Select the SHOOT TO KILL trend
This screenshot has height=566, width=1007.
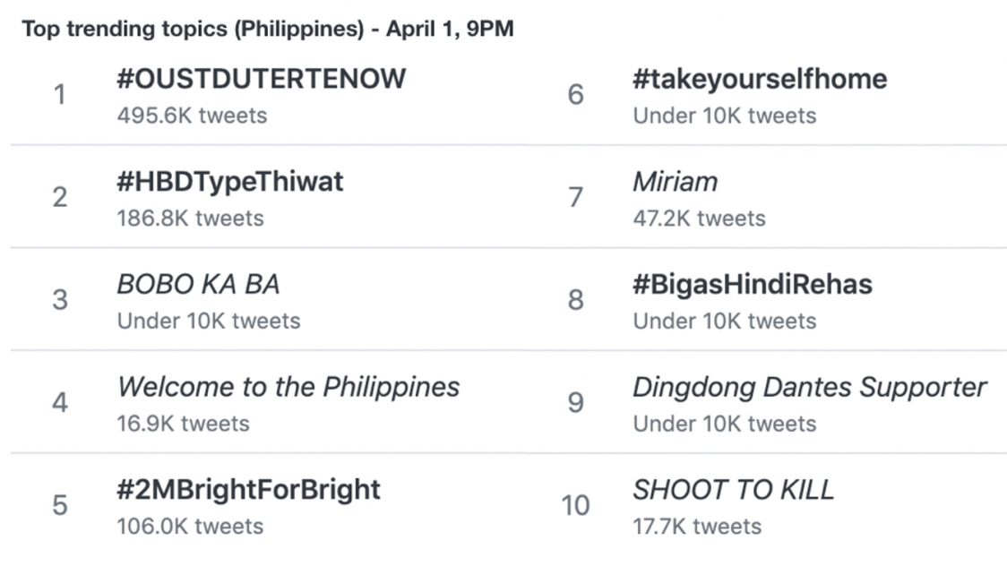(734, 490)
